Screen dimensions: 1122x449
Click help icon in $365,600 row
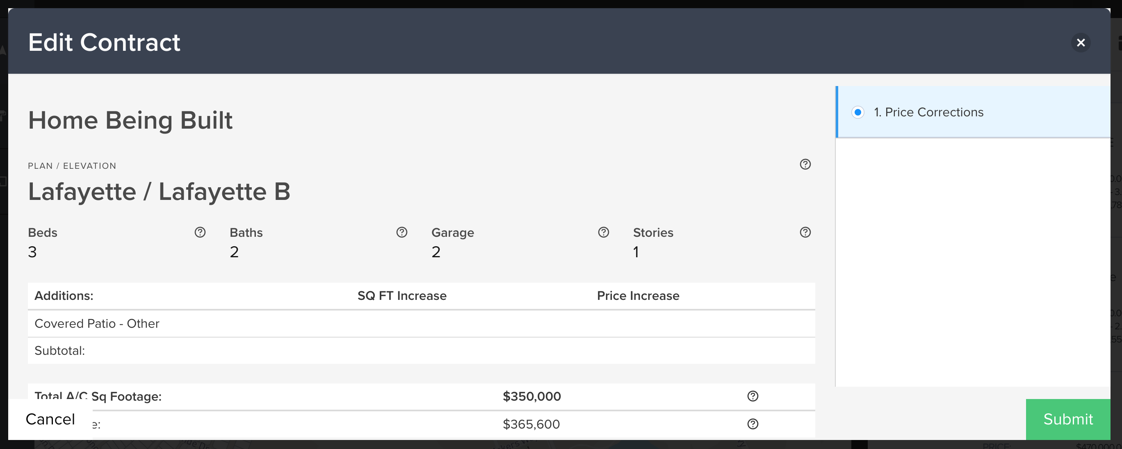click(x=753, y=424)
